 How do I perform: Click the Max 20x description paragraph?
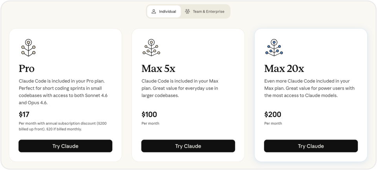[309, 88]
